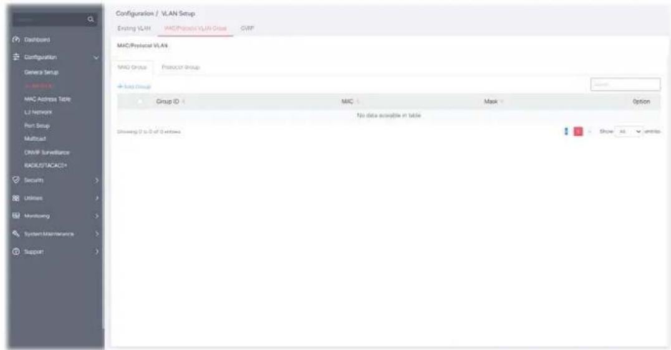Click 'No data available in table' message
Viewport: 671px width, 350px height.
(389, 115)
